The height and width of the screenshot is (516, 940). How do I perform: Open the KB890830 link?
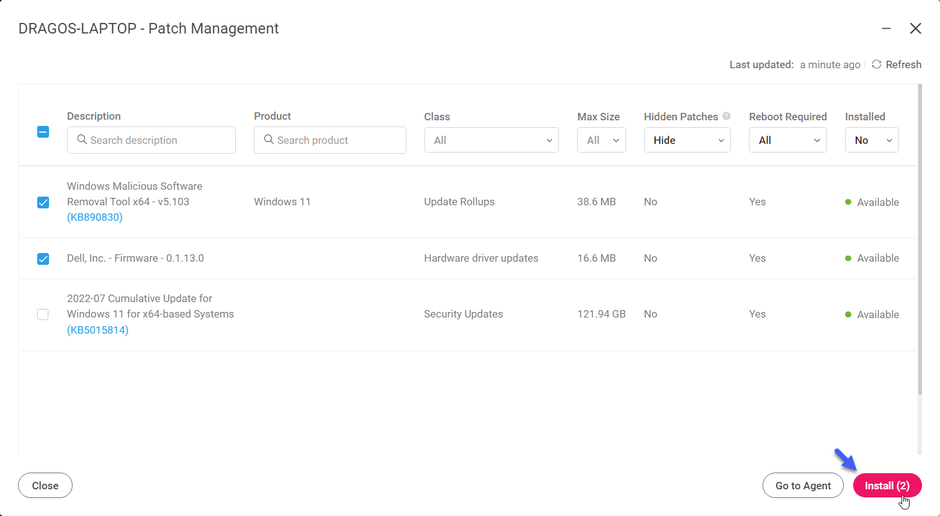point(95,217)
